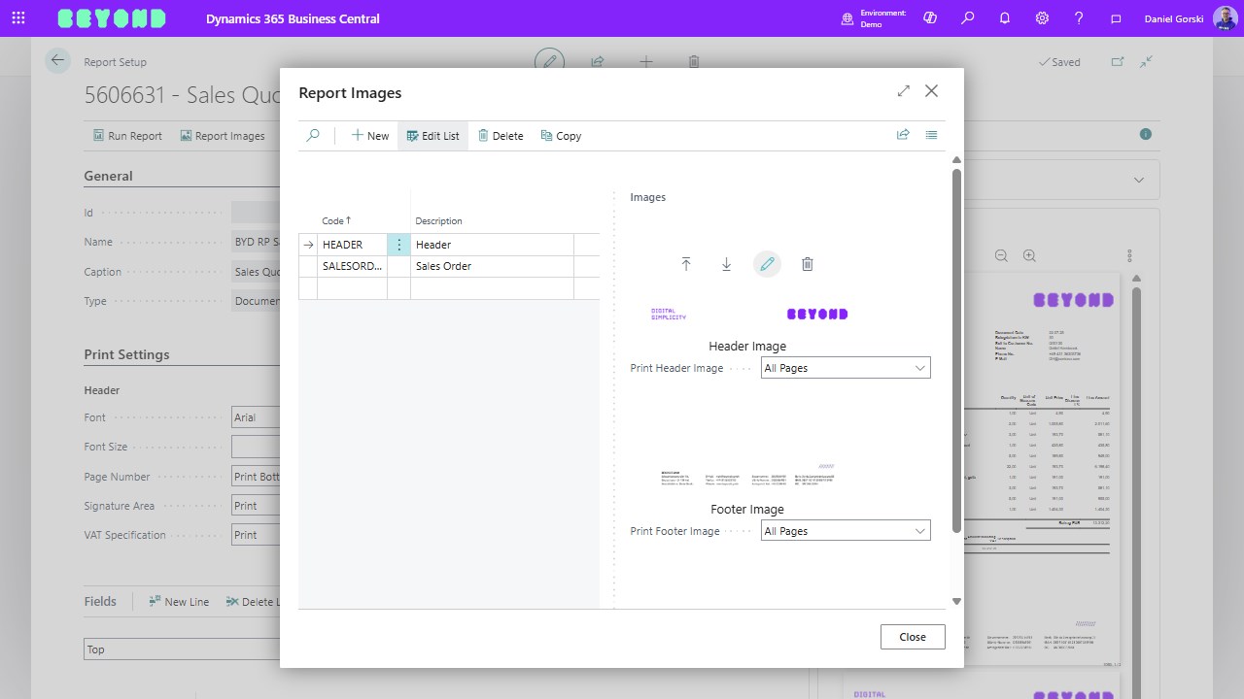Image resolution: width=1244 pixels, height=699 pixels.
Task: Select the Sales Order description cell
Action: (491, 266)
